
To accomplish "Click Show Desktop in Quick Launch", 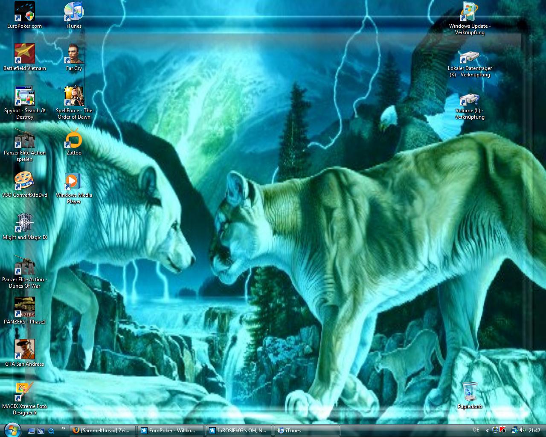I will [x=31, y=431].
